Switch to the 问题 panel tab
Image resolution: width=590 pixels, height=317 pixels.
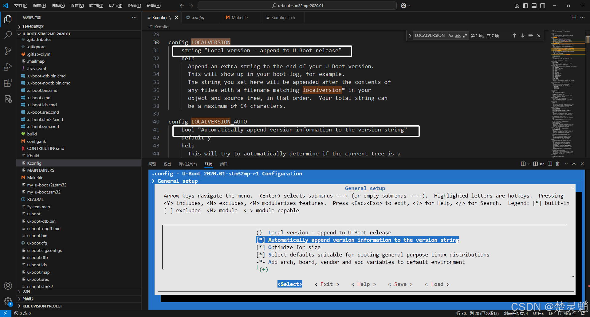click(x=152, y=164)
